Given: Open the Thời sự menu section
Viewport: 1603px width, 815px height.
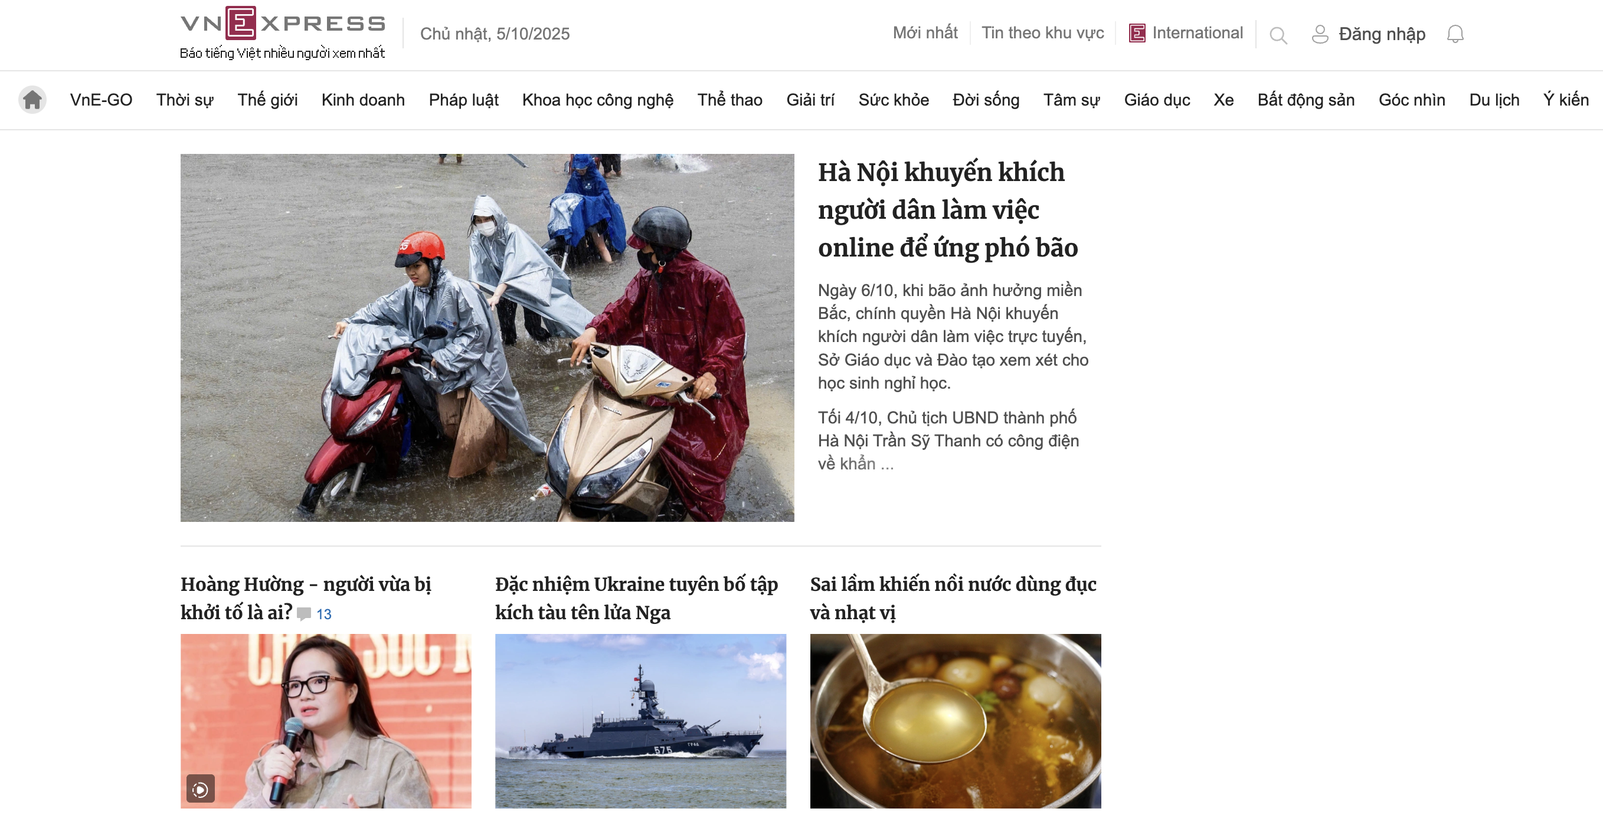Looking at the screenshot, I should point(185,100).
